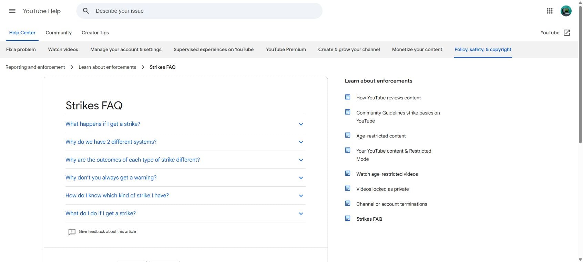Image resolution: width=583 pixels, height=262 pixels.
Task: Click chevron after Learn about enforcements breadcrumb
Action: (x=143, y=67)
